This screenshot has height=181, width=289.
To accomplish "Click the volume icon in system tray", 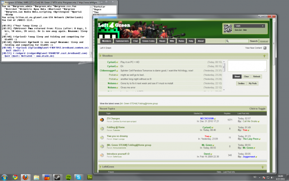I will (272, 177).
